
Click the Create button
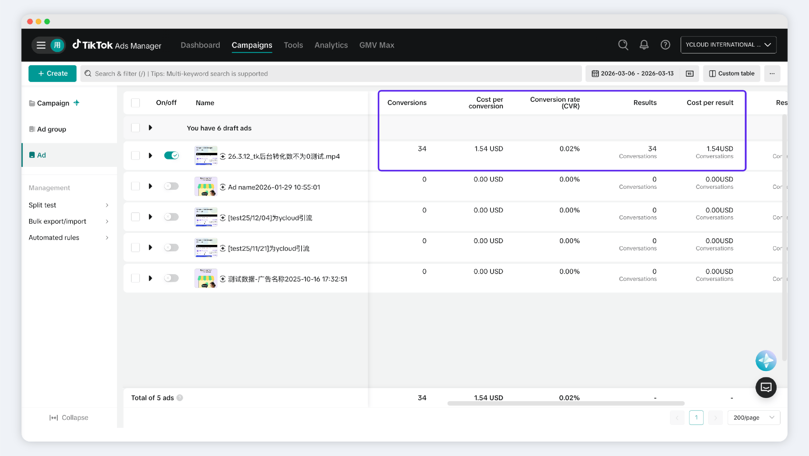52,73
